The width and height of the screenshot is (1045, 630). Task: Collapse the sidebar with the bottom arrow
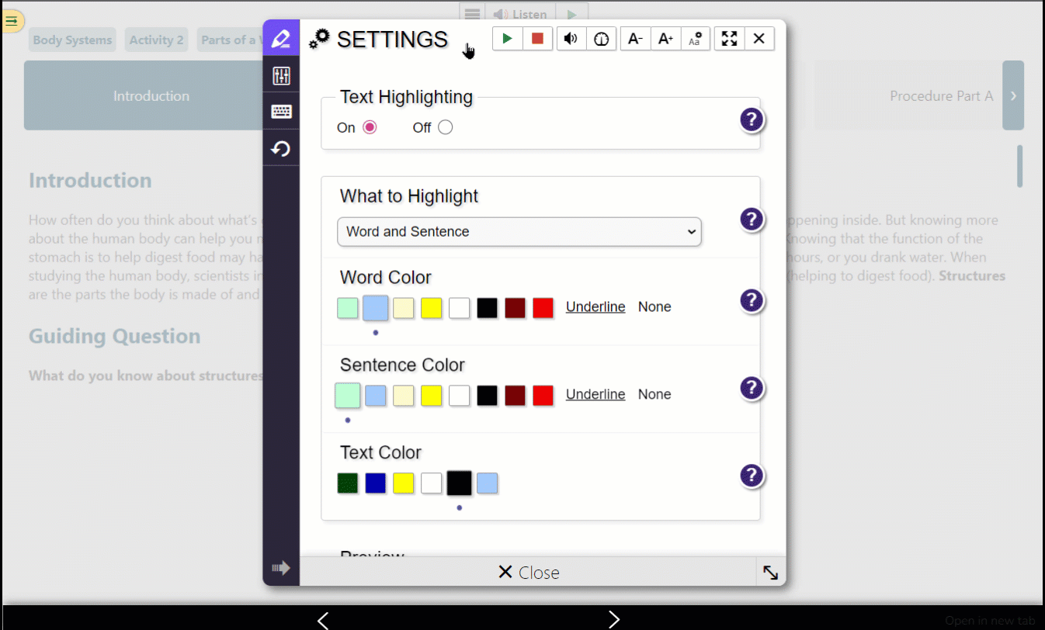click(x=281, y=567)
